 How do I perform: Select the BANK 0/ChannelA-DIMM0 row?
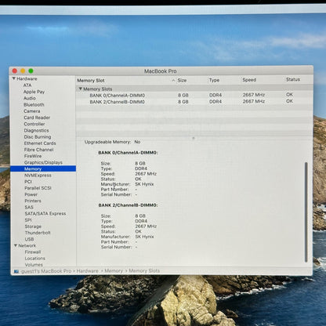coord(194,95)
